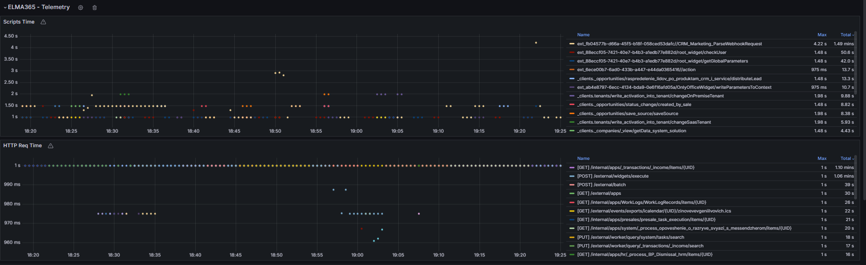Toggle [PUT] system/tasks/search series

coord(630,237)
